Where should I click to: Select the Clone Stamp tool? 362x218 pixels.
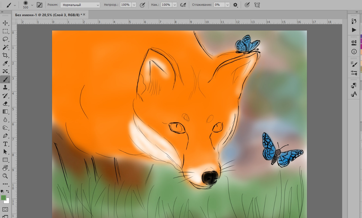[5, 88]
